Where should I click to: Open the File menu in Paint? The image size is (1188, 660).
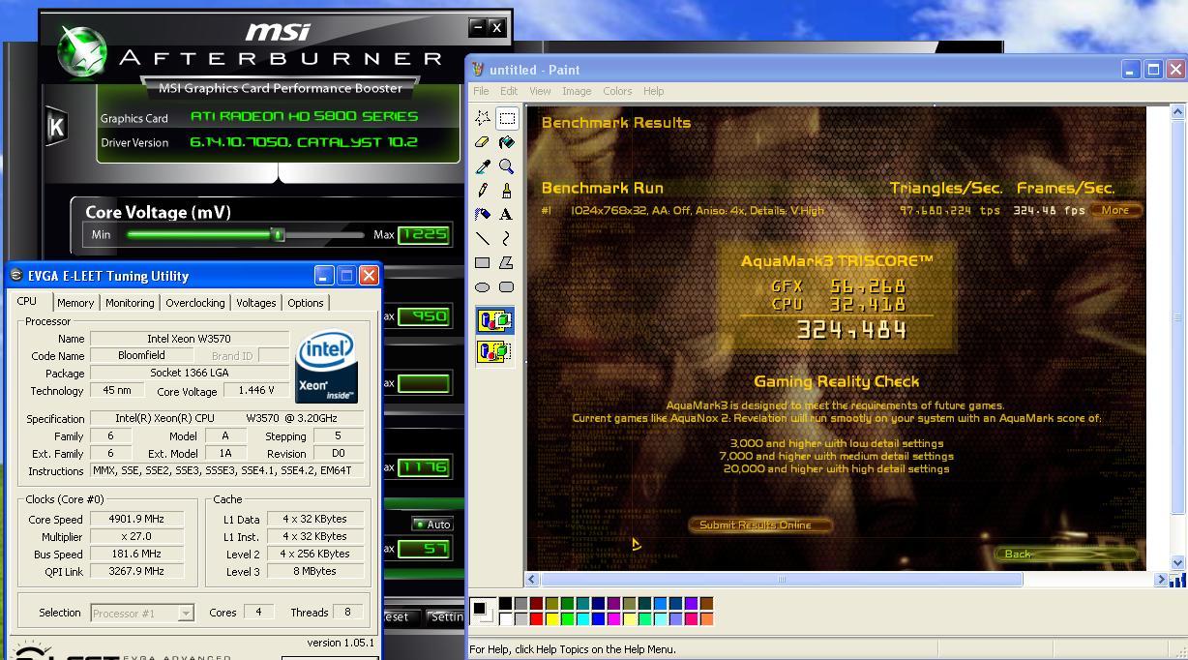pyautogui.click(x=481, y=91)
